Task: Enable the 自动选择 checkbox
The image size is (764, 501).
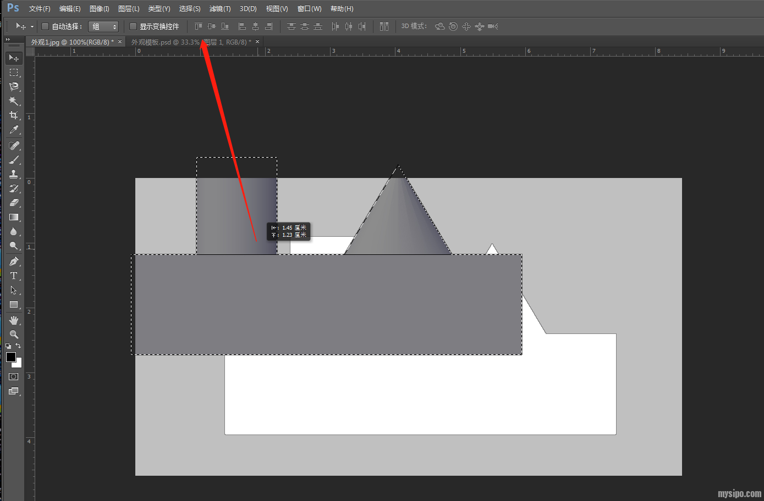Action: tap(46, 26)
